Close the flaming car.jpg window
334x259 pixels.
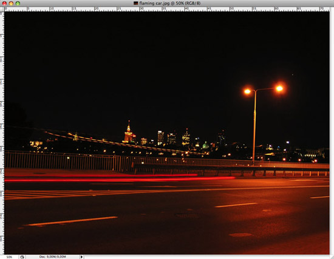pos(4,3)
